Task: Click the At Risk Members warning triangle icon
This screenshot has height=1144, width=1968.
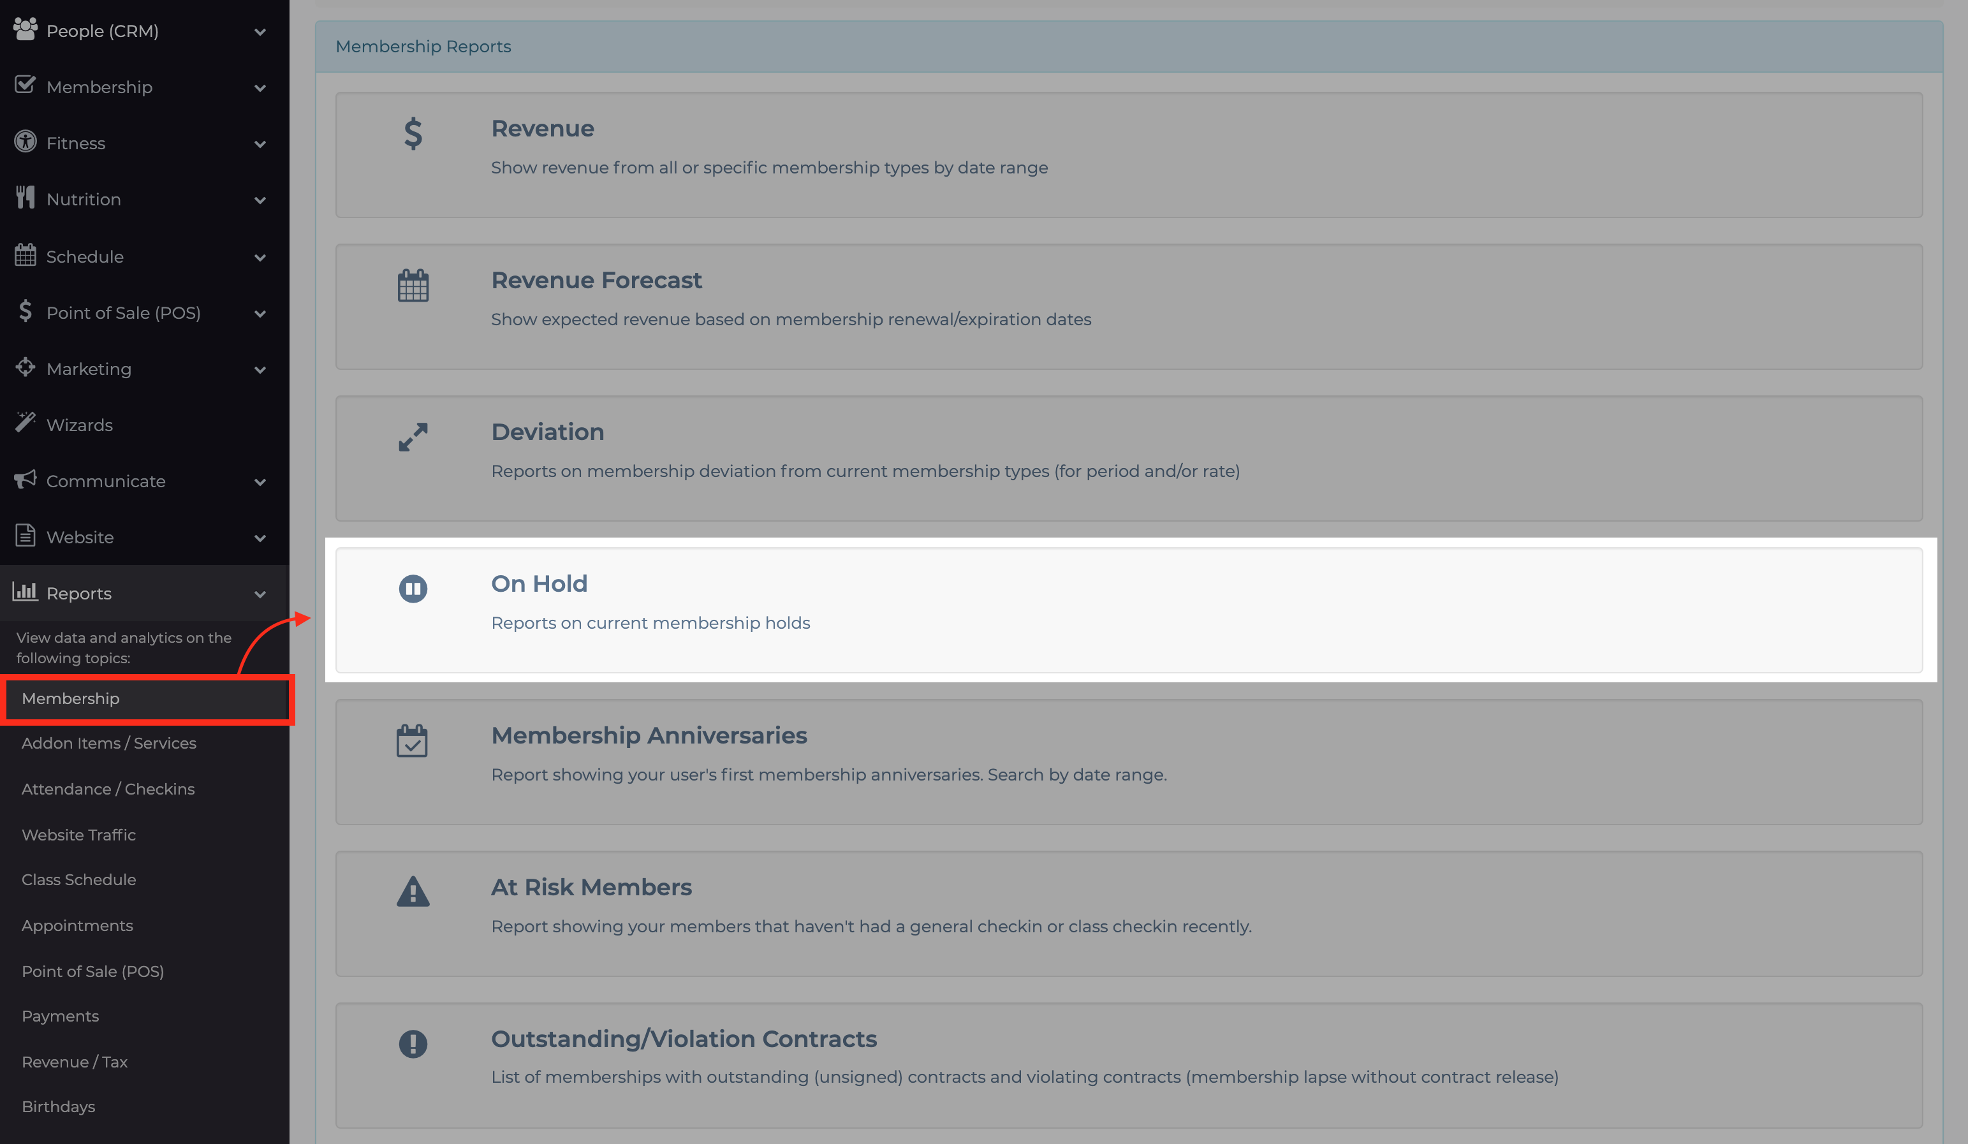Action: coord(413,891)
